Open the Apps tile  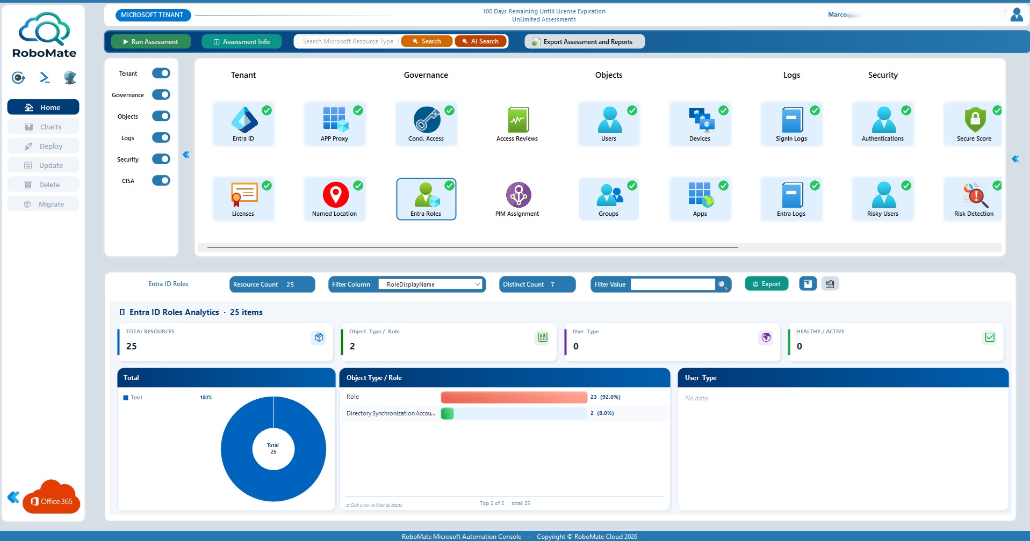point(700,199)
